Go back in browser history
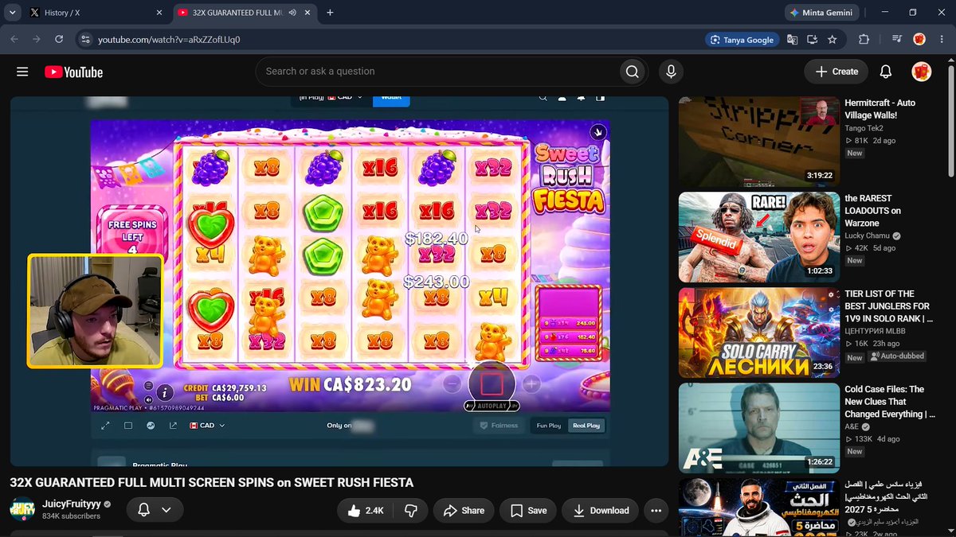Image resolution: width=956 pixels, height=537 pixels. point(14,39)
